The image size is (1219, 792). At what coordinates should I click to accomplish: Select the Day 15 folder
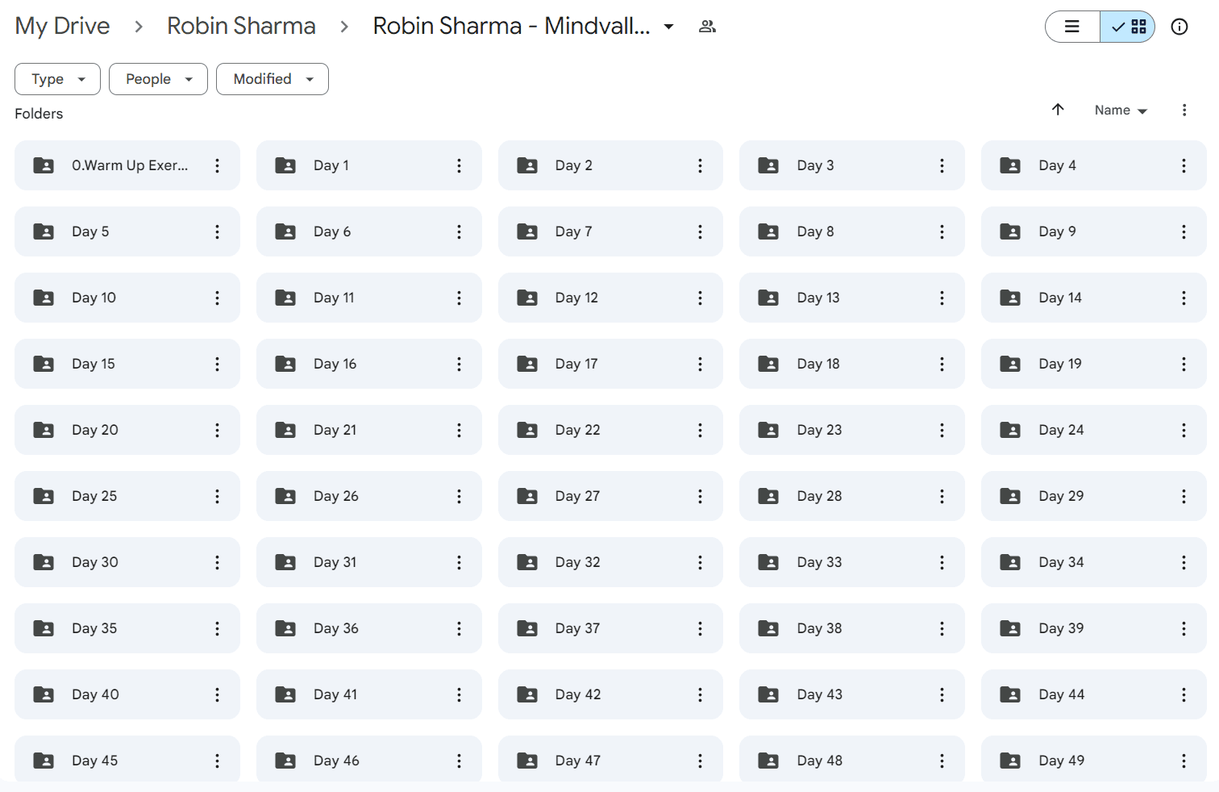point(127,364)
